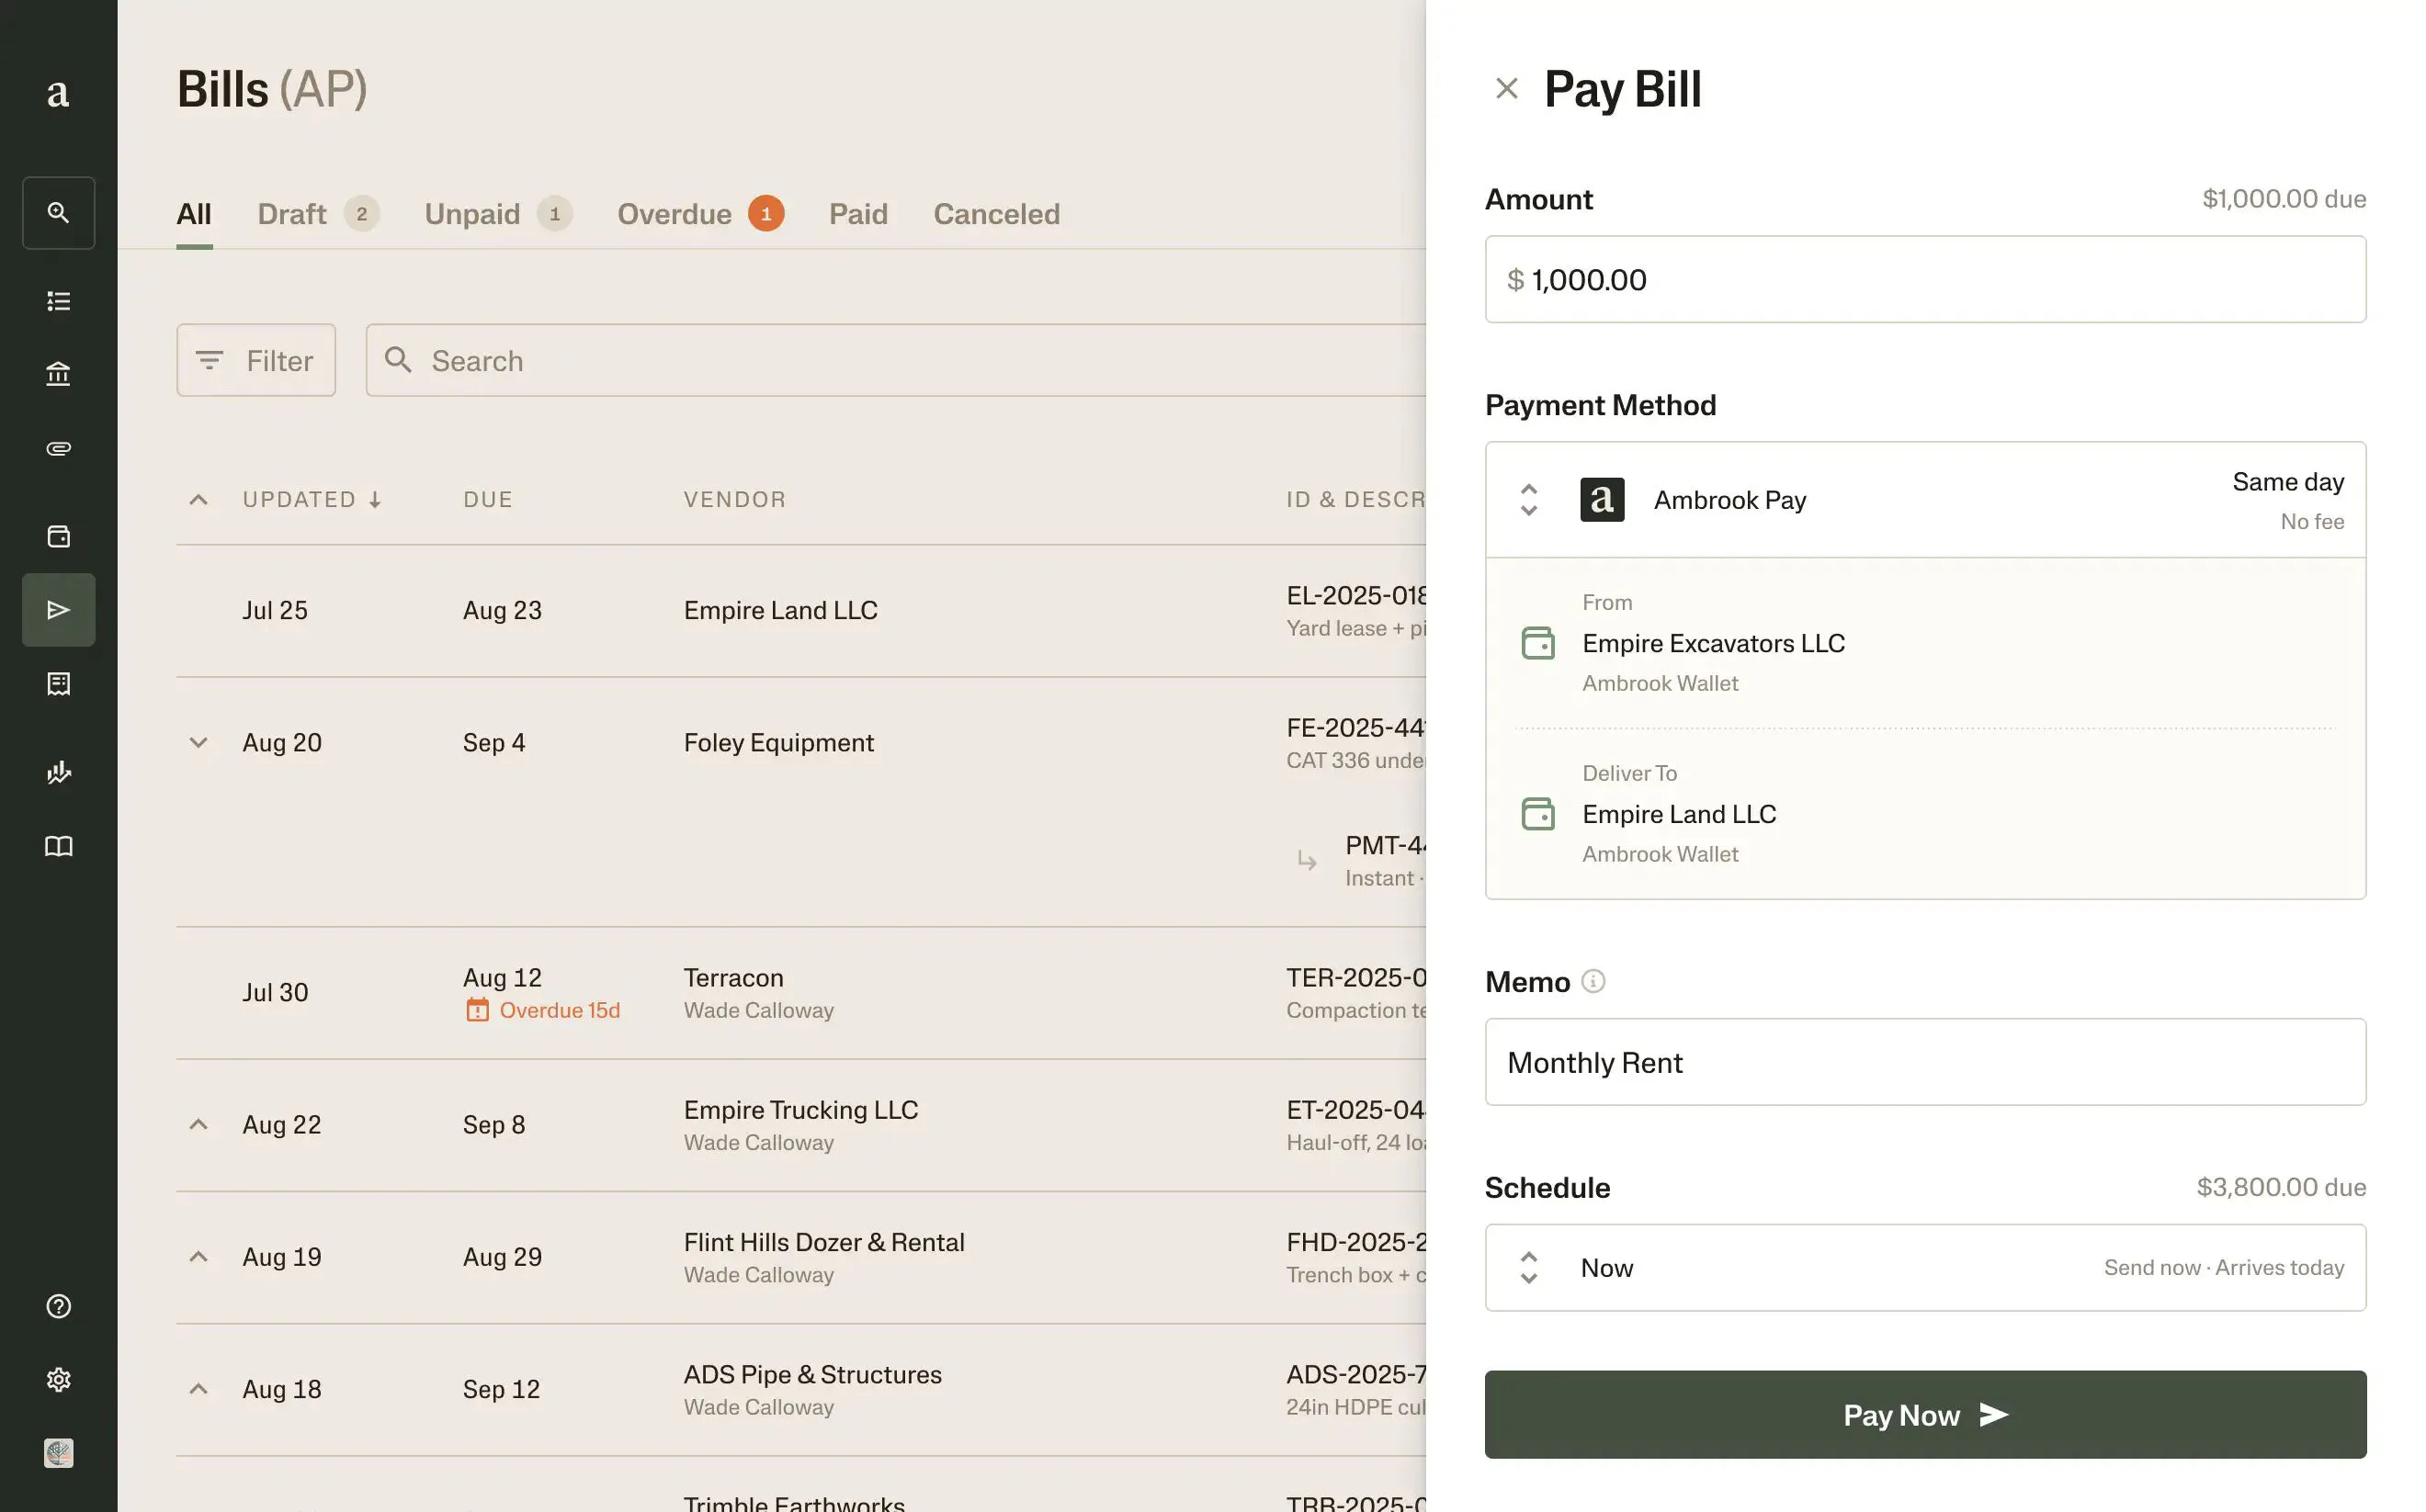Switch to the All tab

194,214
